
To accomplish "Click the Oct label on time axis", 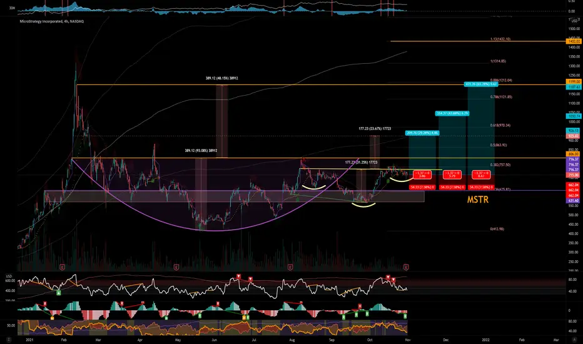I will click(370, 340).
